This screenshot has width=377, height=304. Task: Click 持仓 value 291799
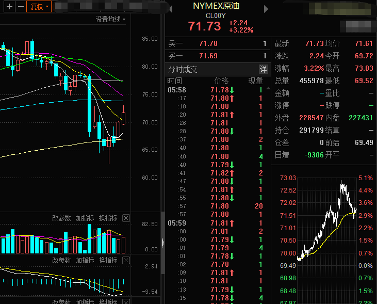[x=312, y=130]
